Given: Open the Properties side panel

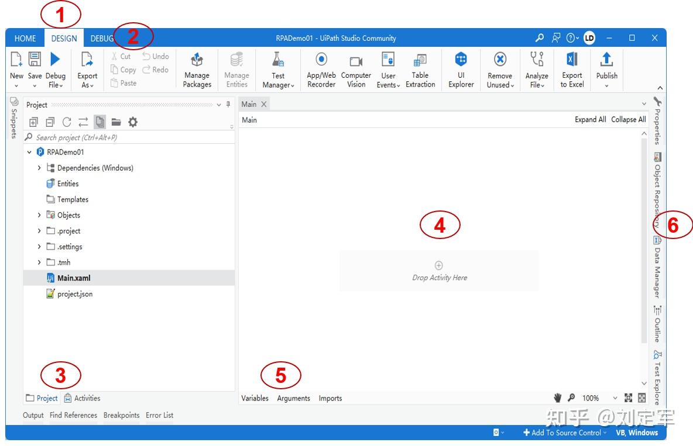Looking at the screenshot, I should click(657, 120).
